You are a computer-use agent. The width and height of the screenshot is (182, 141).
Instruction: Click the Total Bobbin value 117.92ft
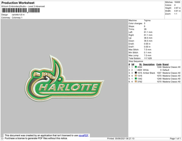point(148,58)
